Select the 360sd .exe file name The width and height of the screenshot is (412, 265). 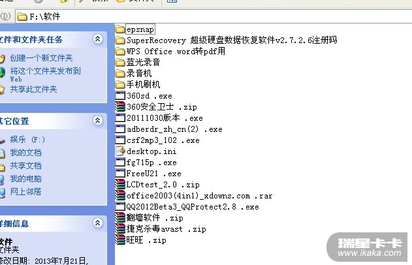(150, 95)
